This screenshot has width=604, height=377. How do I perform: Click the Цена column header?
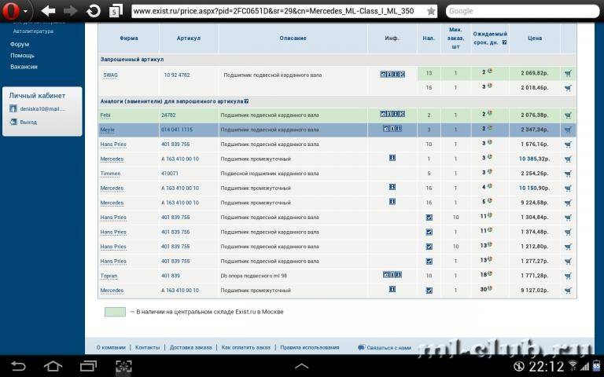click(x=535, y=38)
